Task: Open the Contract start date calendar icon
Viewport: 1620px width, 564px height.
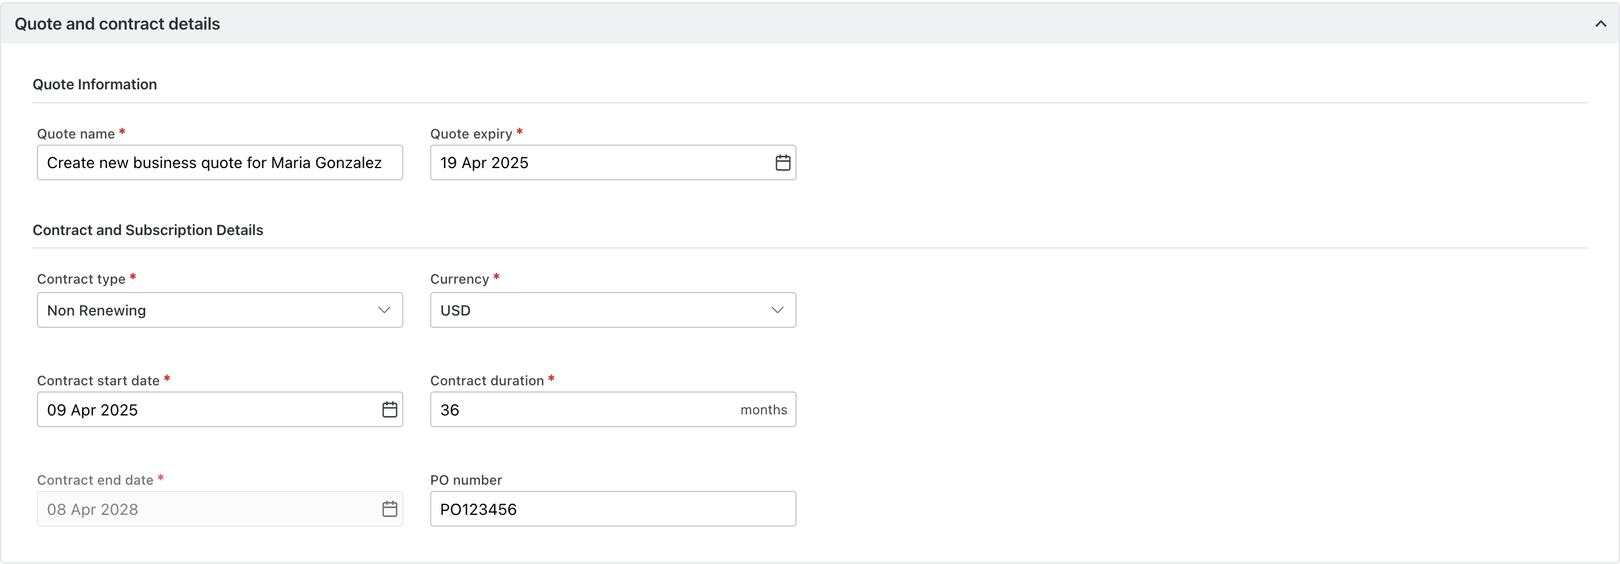Action: (389, 410)
